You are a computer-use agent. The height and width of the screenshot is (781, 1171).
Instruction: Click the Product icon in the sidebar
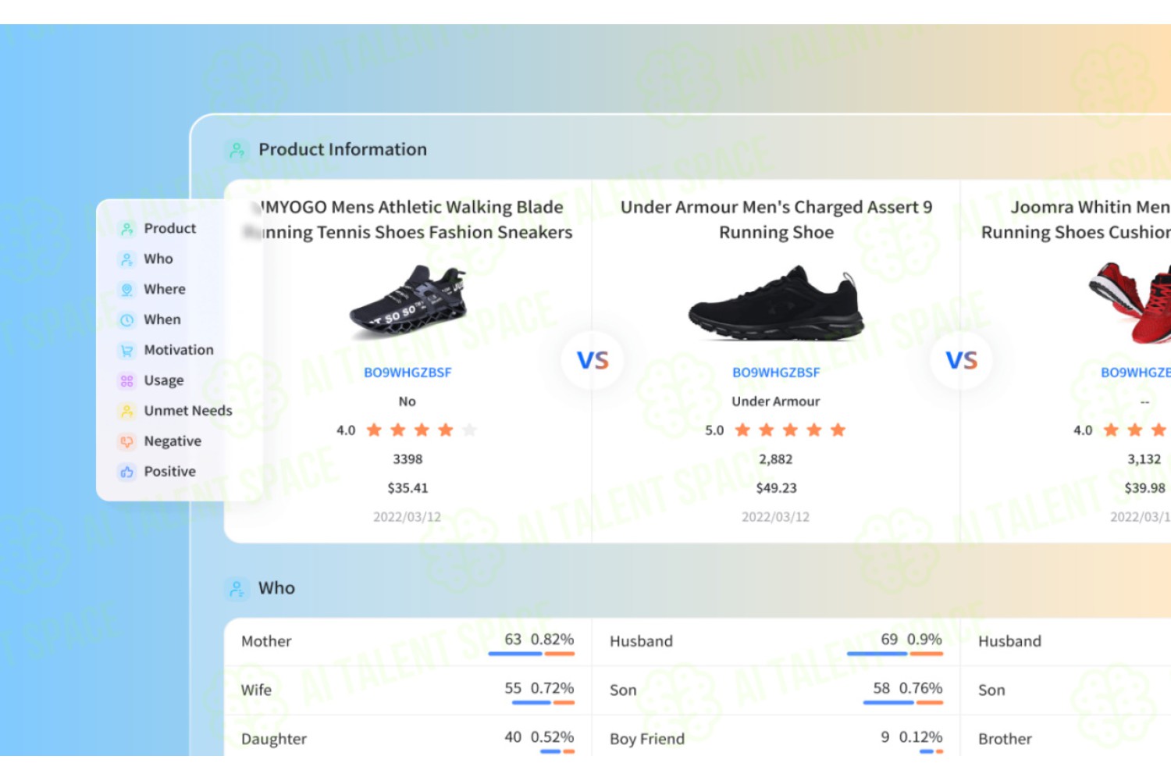click(126, 229)
